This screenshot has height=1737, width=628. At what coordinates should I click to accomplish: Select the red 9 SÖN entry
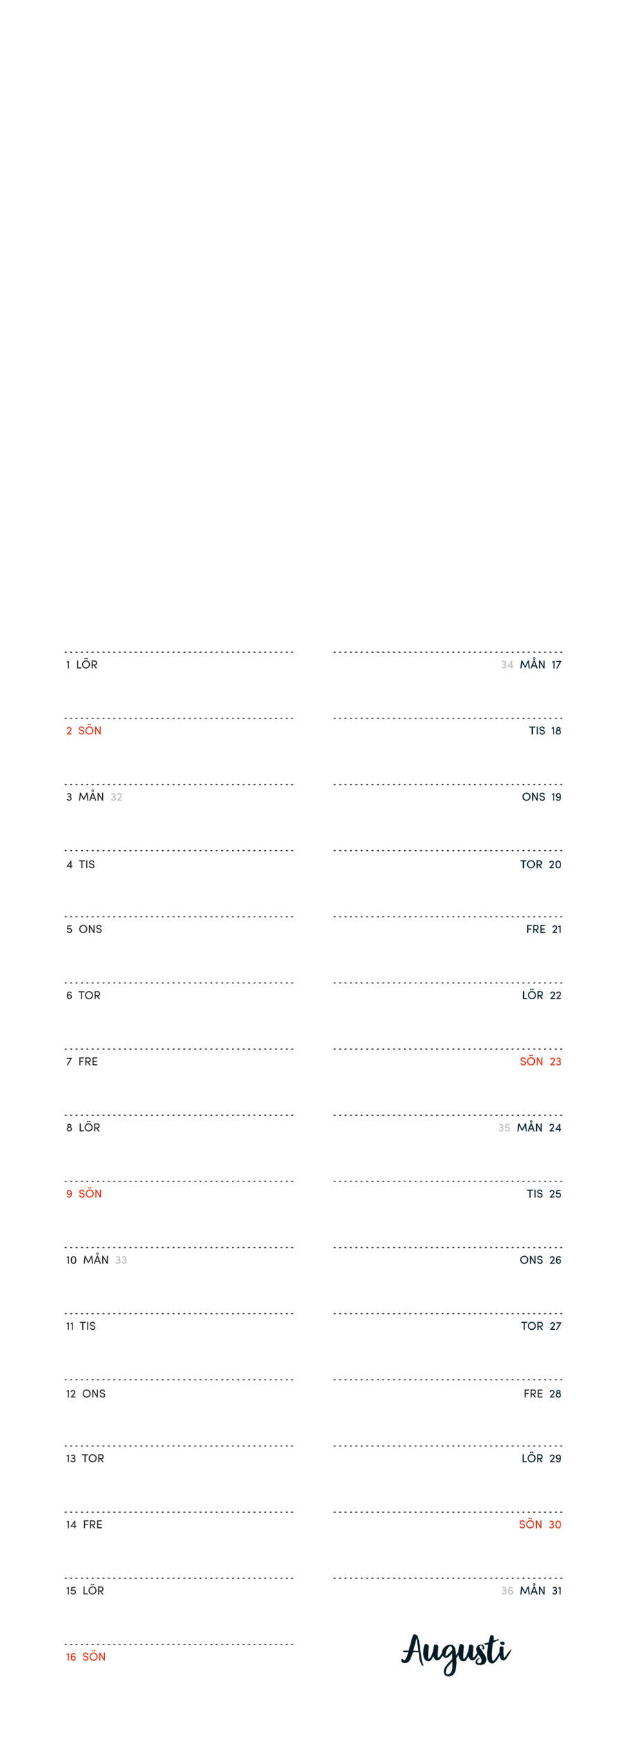[x=84, y=1194]
